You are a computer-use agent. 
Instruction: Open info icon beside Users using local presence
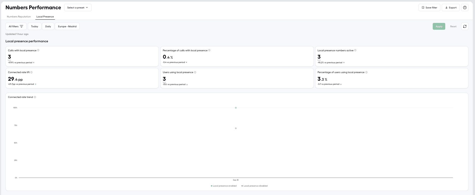tap(195, 72)
